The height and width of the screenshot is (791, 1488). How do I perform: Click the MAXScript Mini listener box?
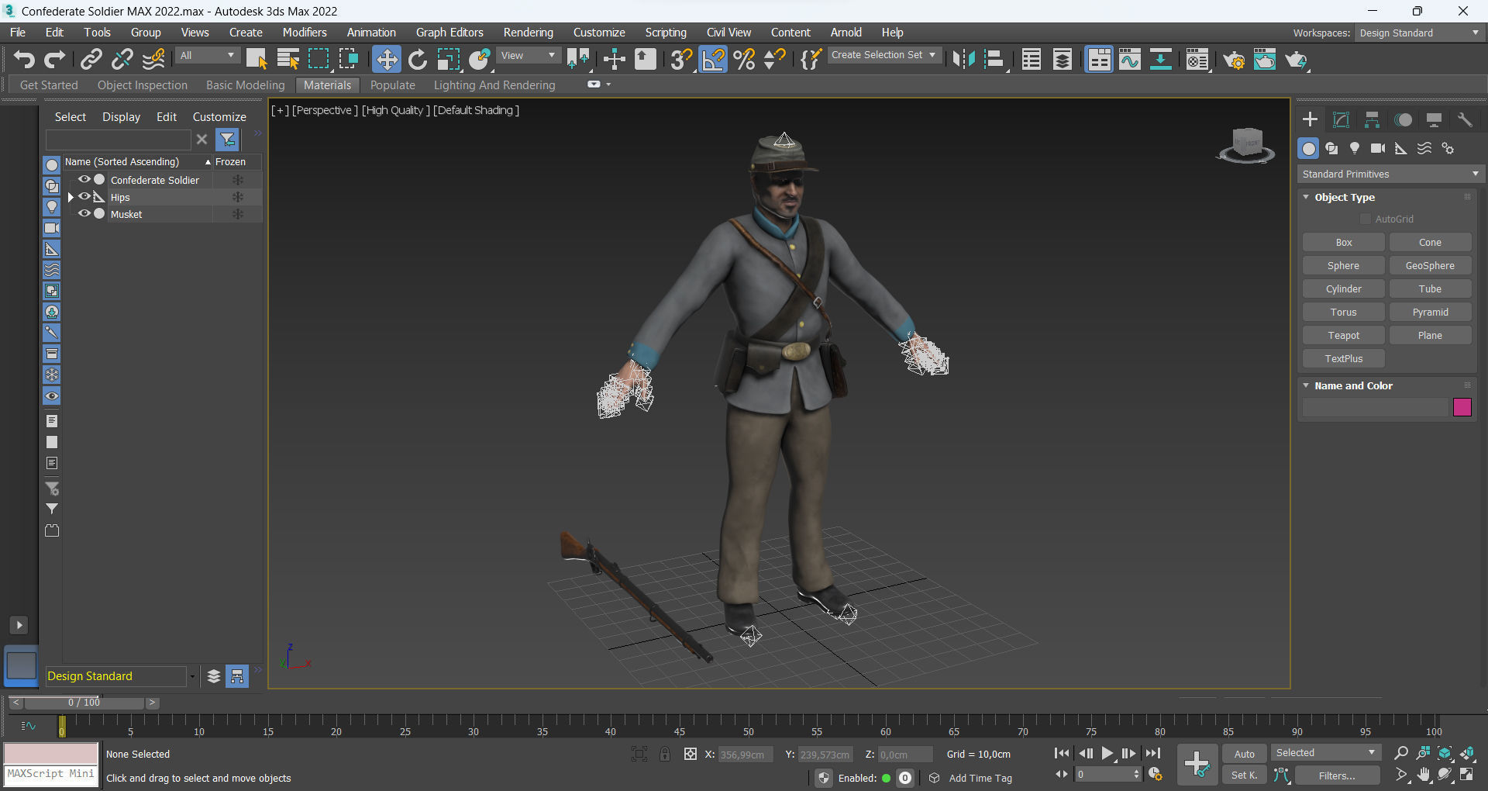(x=51, y=774)
